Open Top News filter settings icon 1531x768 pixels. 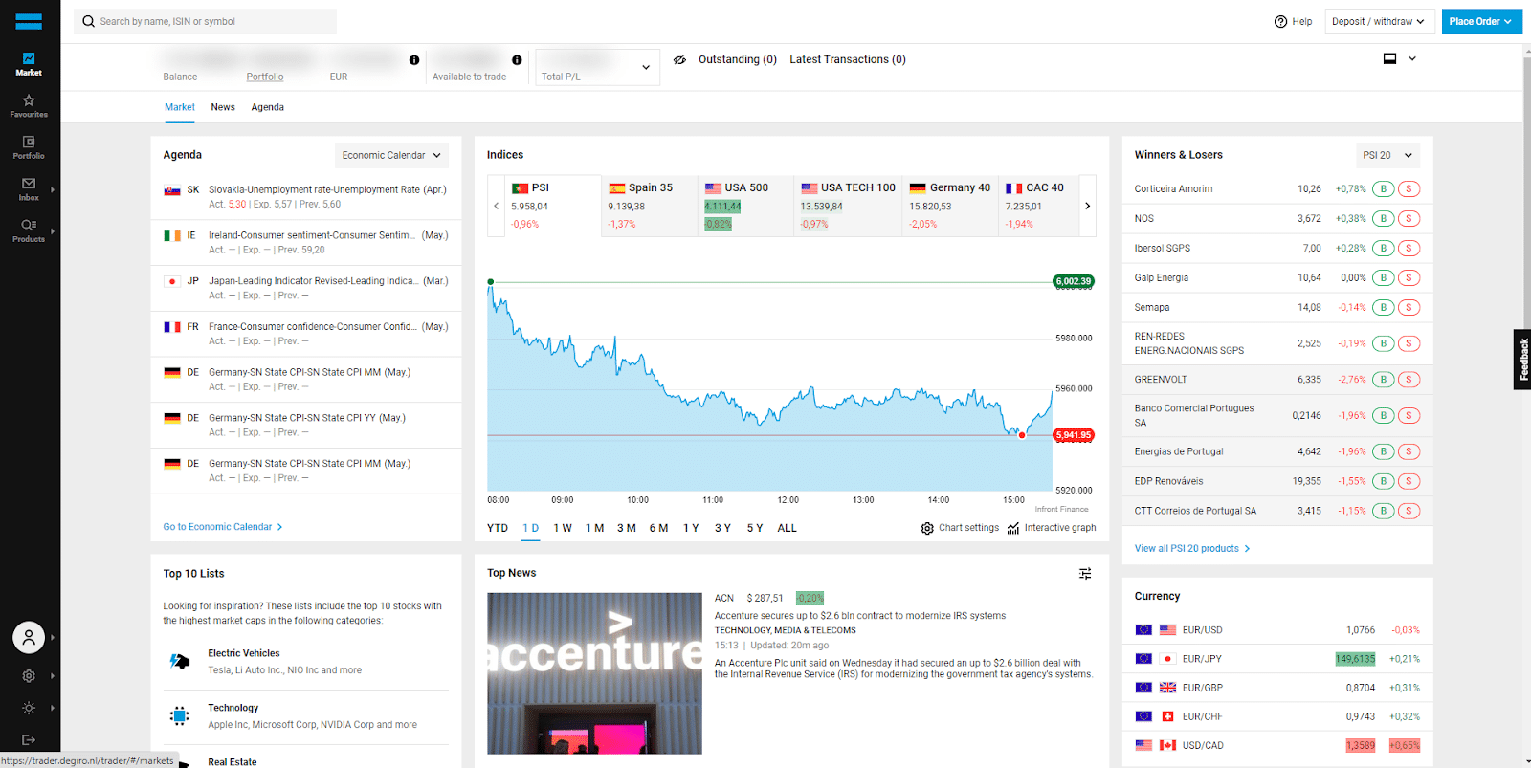[1085, 574]
